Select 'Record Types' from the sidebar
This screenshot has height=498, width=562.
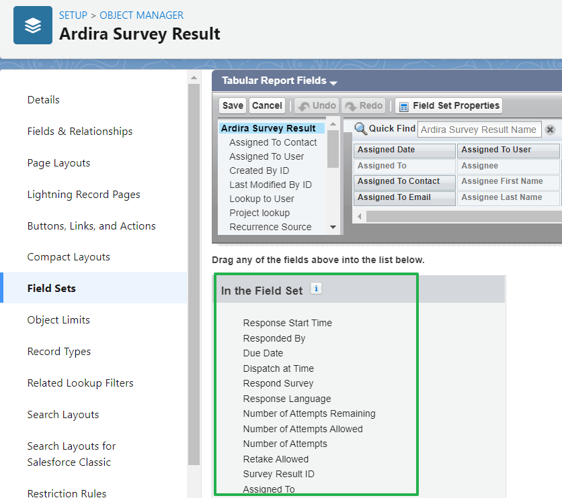[57, 351]
